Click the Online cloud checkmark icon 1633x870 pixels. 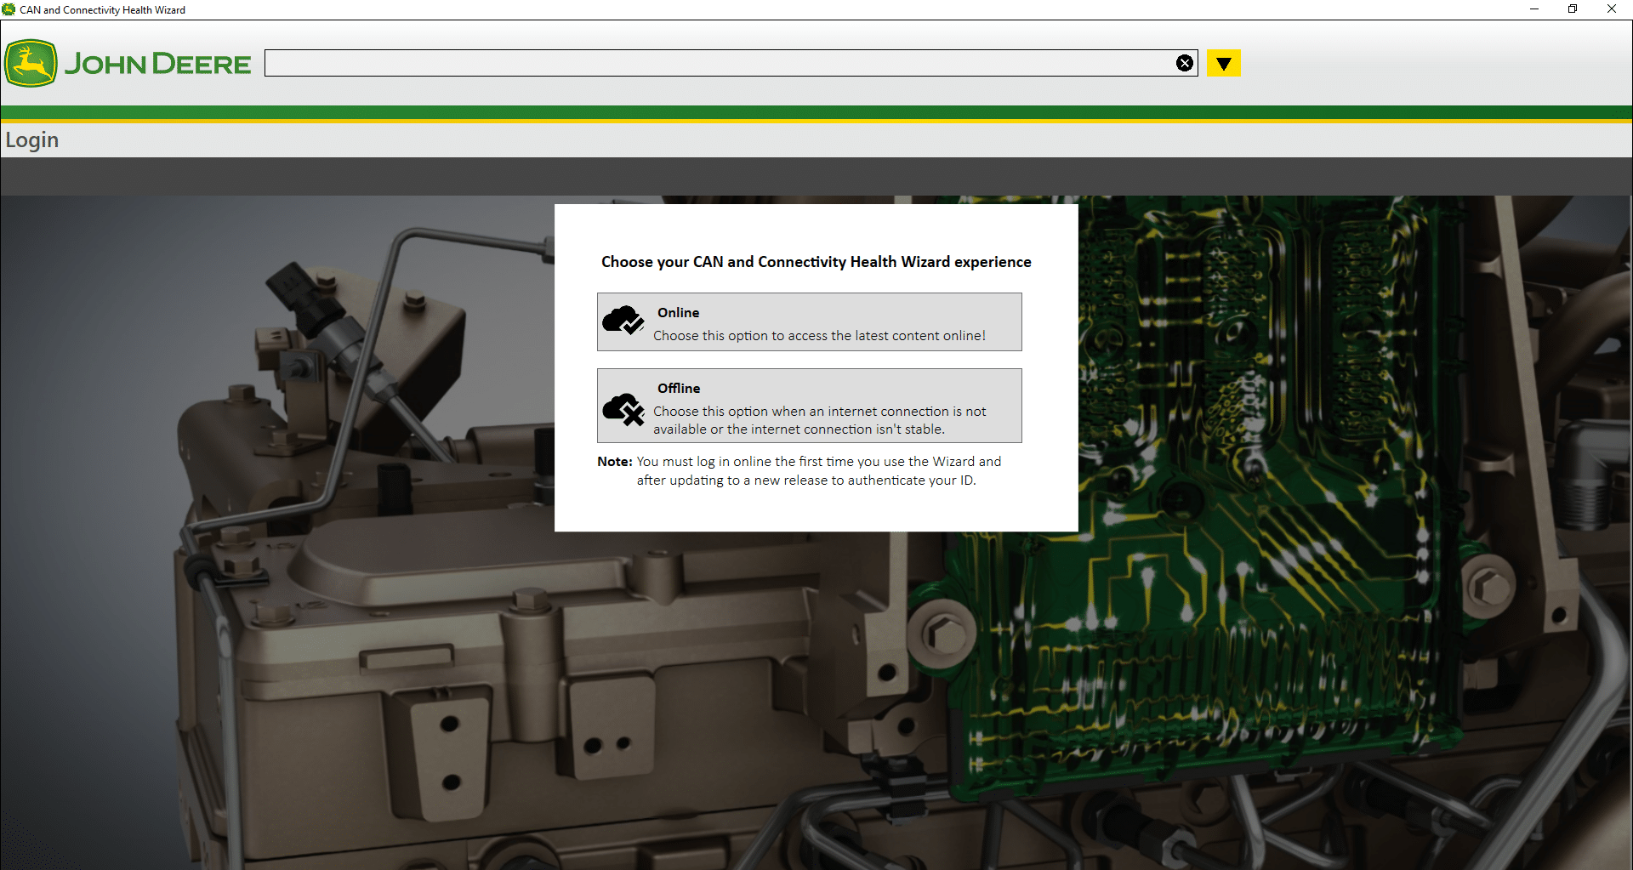click(x=623, y=321)
